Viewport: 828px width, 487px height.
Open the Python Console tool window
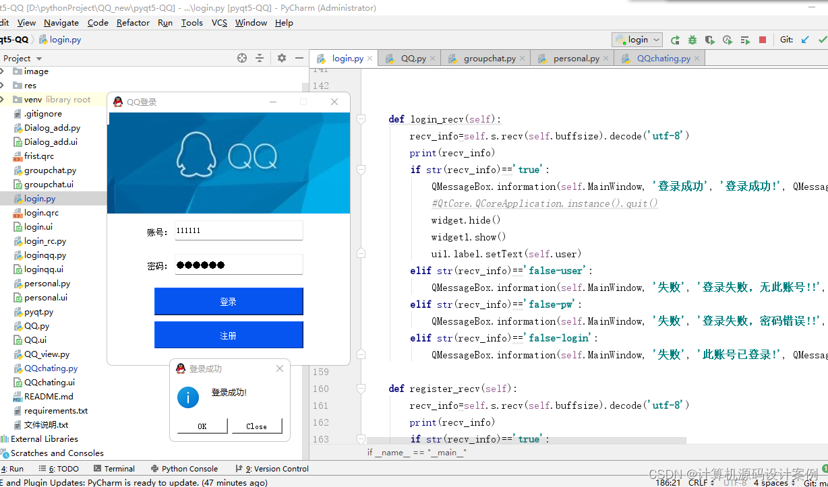(184, 469)
